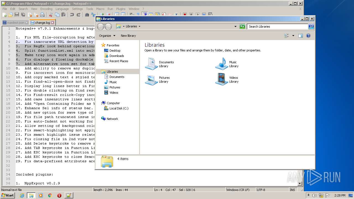Image resolution: width=354 pixels, height=199 pixels.
Task: Click the Start button
Action: (x=7, y=195)
